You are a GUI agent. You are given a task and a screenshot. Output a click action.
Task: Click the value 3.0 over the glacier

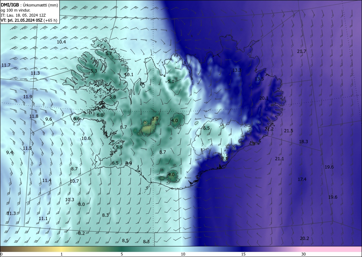pos(155,119)
